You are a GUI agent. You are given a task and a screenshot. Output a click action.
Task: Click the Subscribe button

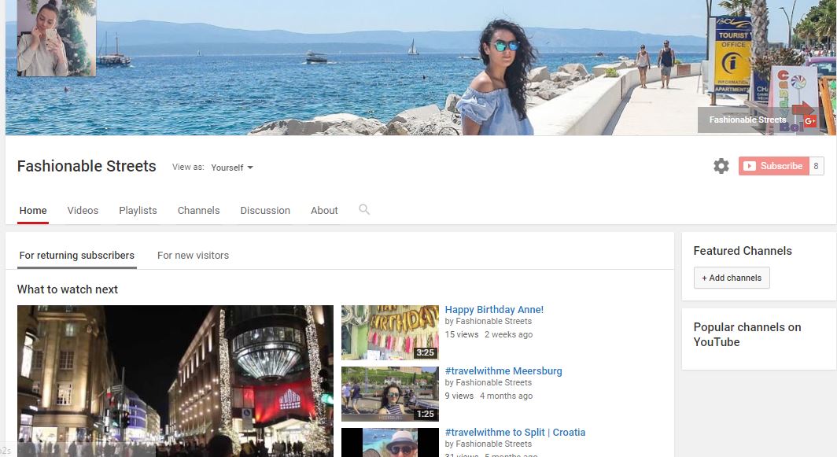click(x=774, y=166)
